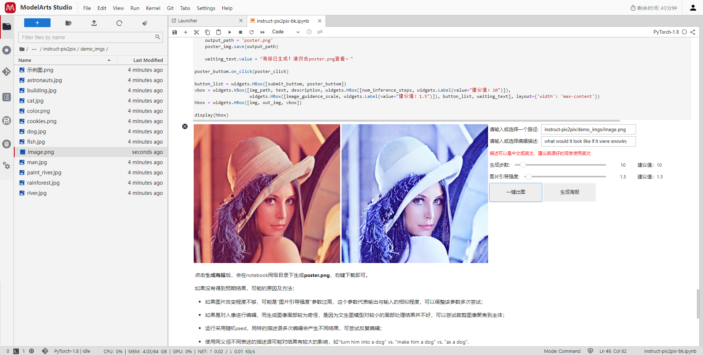Open the Table of Contents sidebar panel

click(x=7, y=97)
